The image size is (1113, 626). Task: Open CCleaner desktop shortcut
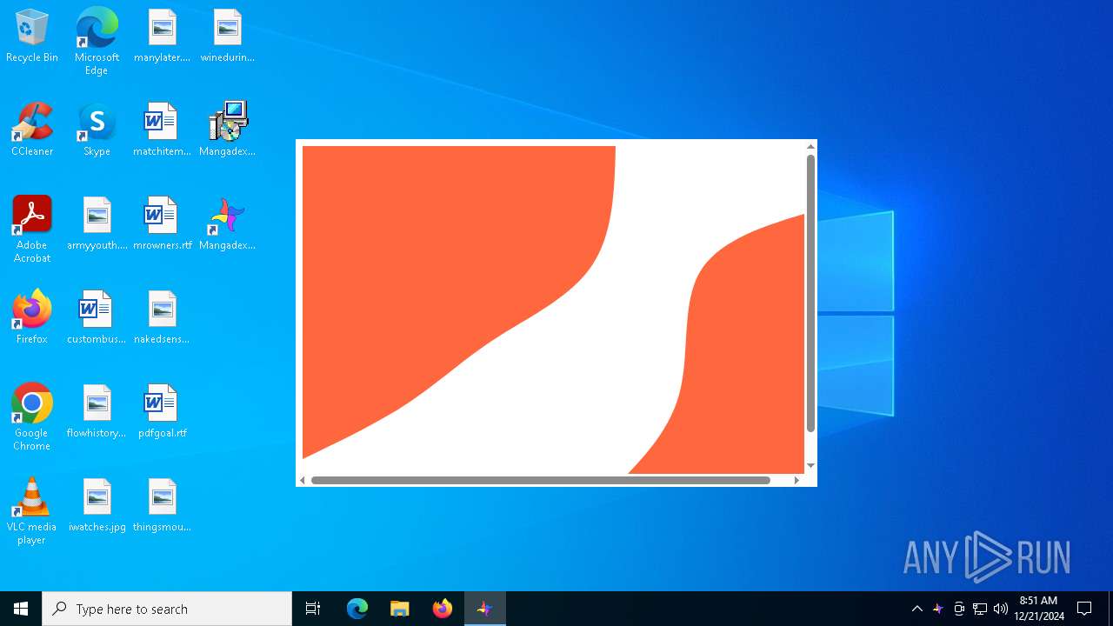pos(32,130)
